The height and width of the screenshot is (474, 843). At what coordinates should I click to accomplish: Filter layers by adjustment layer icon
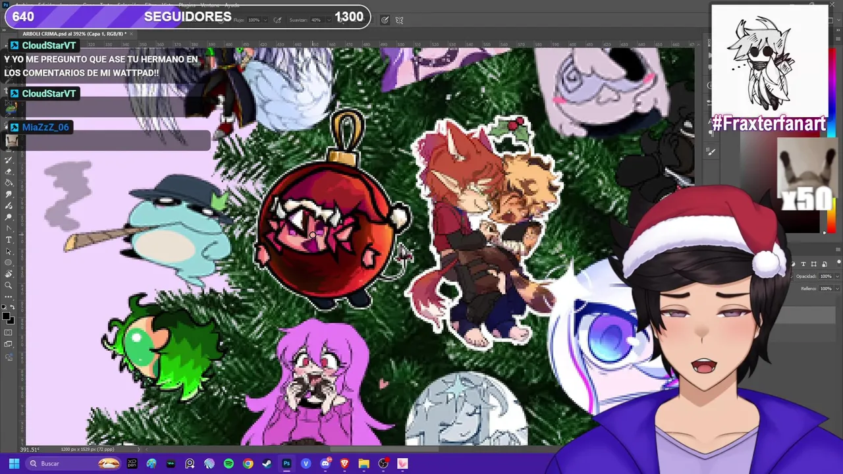tap(793, 264)
